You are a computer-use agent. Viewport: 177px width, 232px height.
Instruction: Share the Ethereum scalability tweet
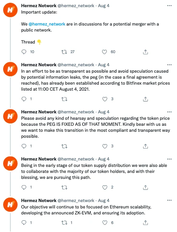tap(146, 222)
